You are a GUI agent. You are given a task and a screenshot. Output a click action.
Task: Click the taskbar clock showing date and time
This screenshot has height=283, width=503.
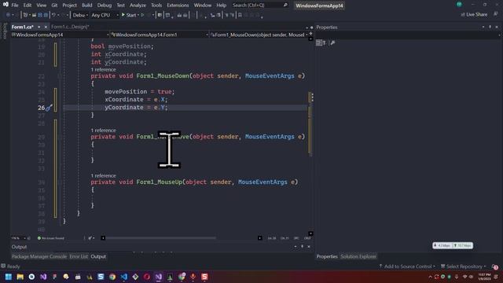point(484,277)
